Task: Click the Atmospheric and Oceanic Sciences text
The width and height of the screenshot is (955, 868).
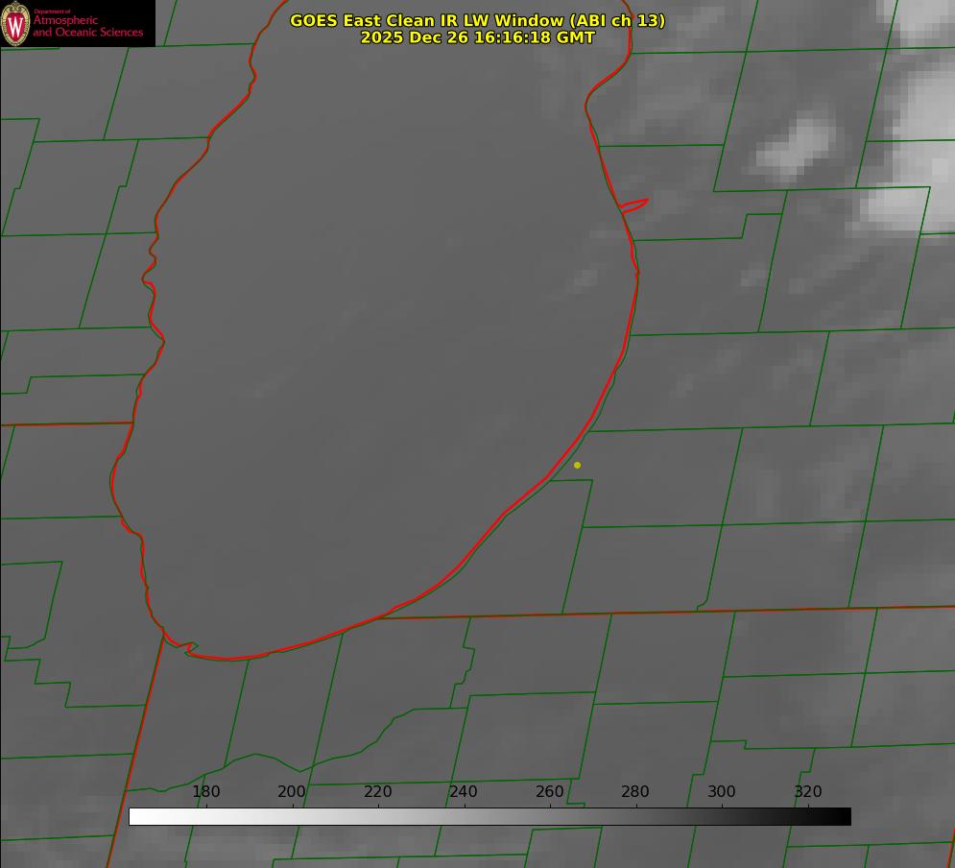Action: (87, 26)
